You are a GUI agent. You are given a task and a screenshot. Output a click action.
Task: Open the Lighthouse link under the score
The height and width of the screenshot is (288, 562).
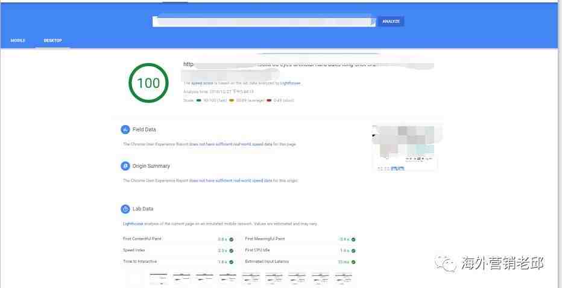[x=290, y=83]
